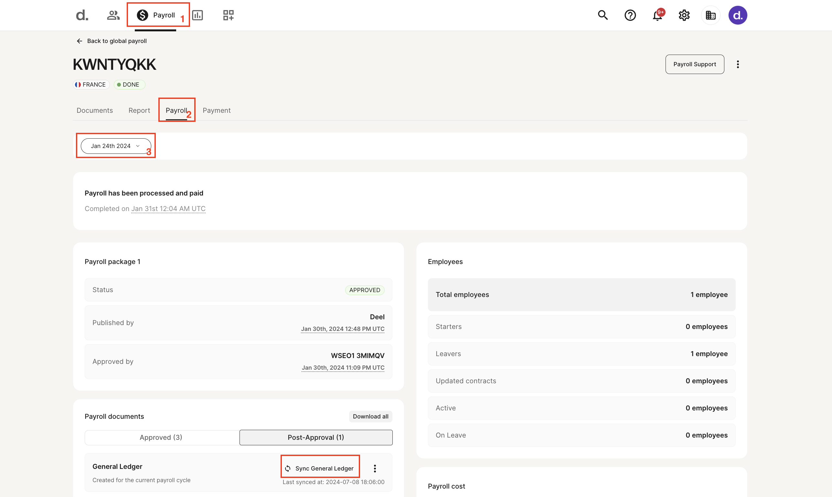Open the apps grid icon

click(228, 15)
